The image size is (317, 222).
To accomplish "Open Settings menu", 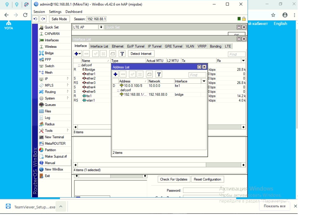I will (x=55, y=12).
